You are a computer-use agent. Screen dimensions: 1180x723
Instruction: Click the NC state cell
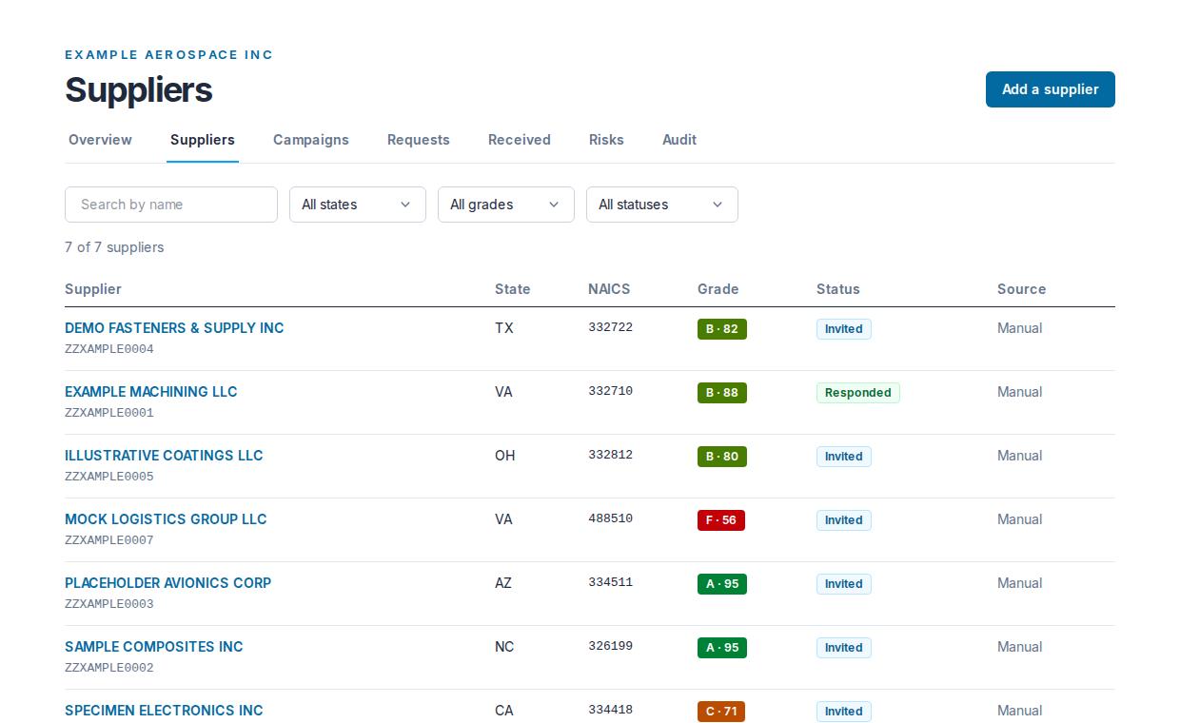(x=504, y=647)
